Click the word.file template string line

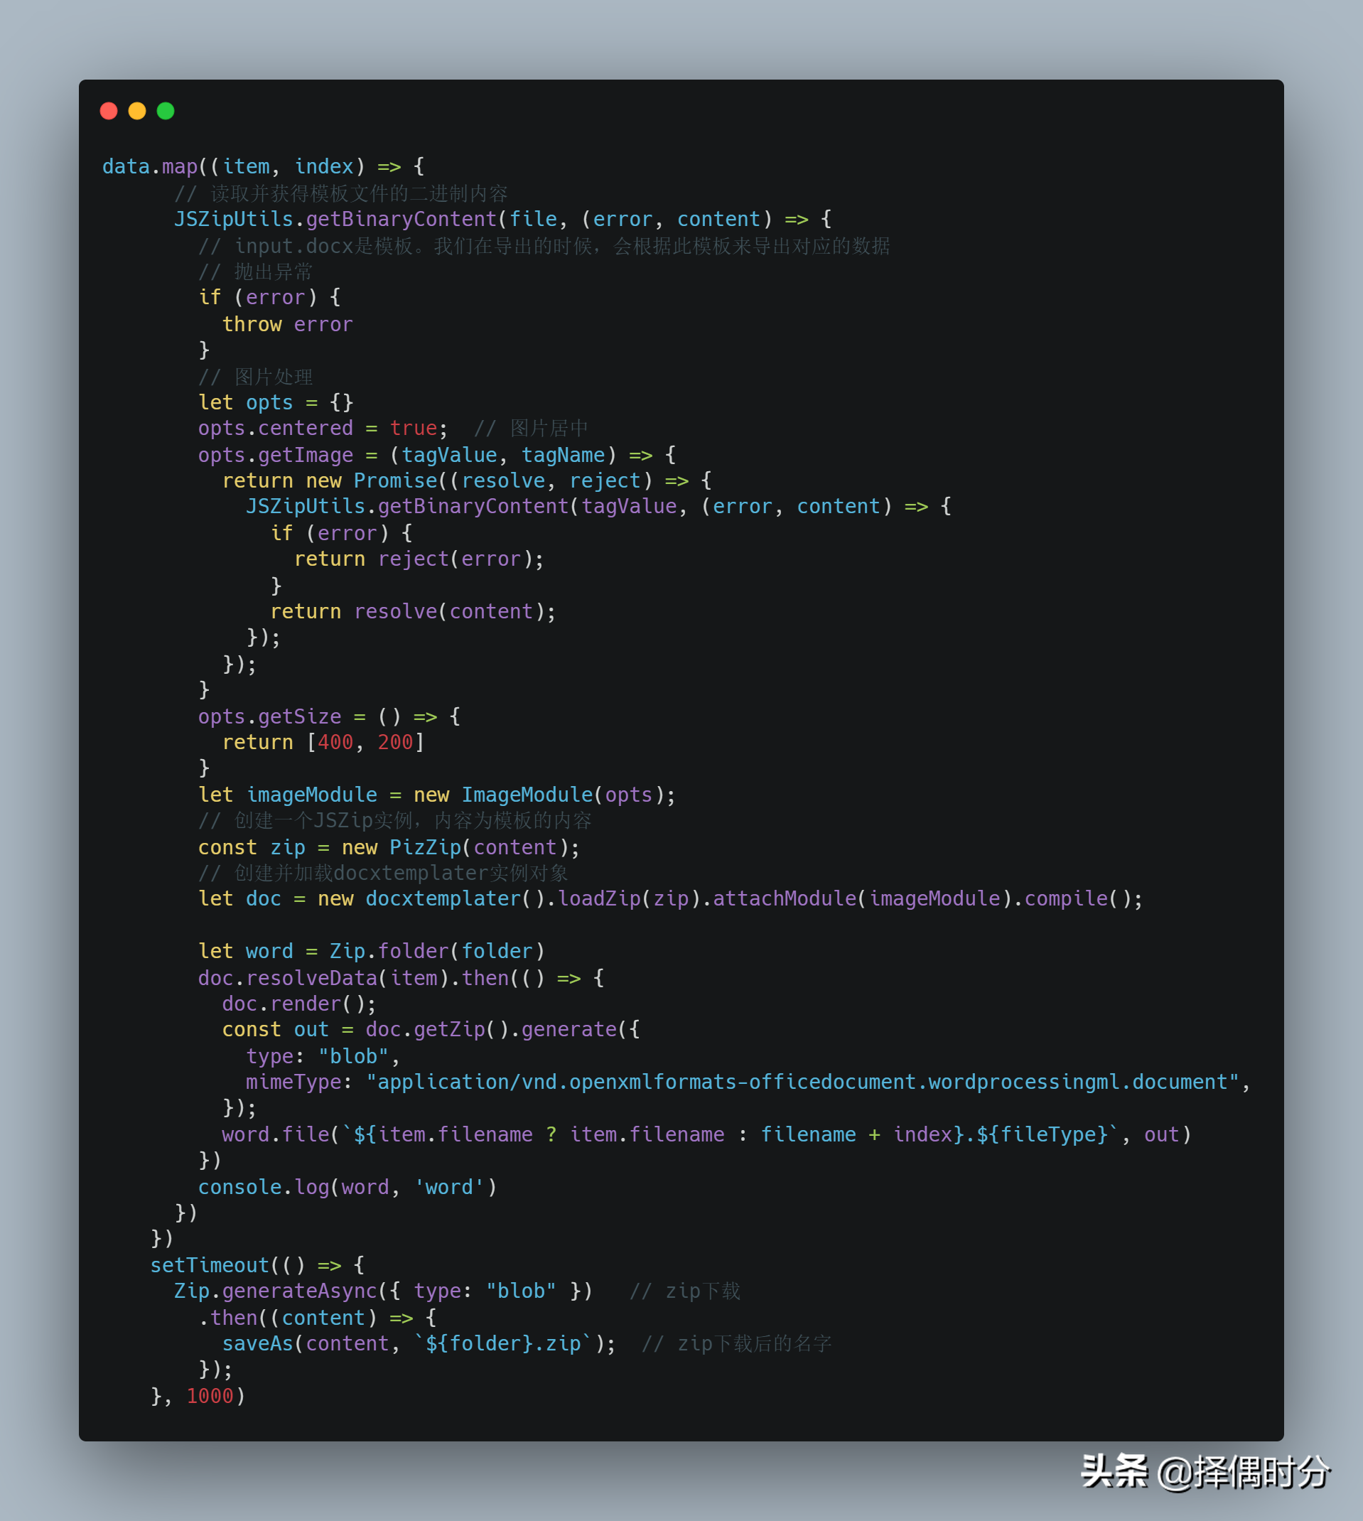706,1134
